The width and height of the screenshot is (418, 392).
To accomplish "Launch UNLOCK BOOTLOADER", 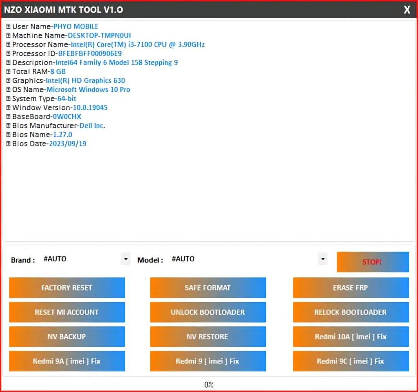I will pyautogui.click(x=208, y=312).
